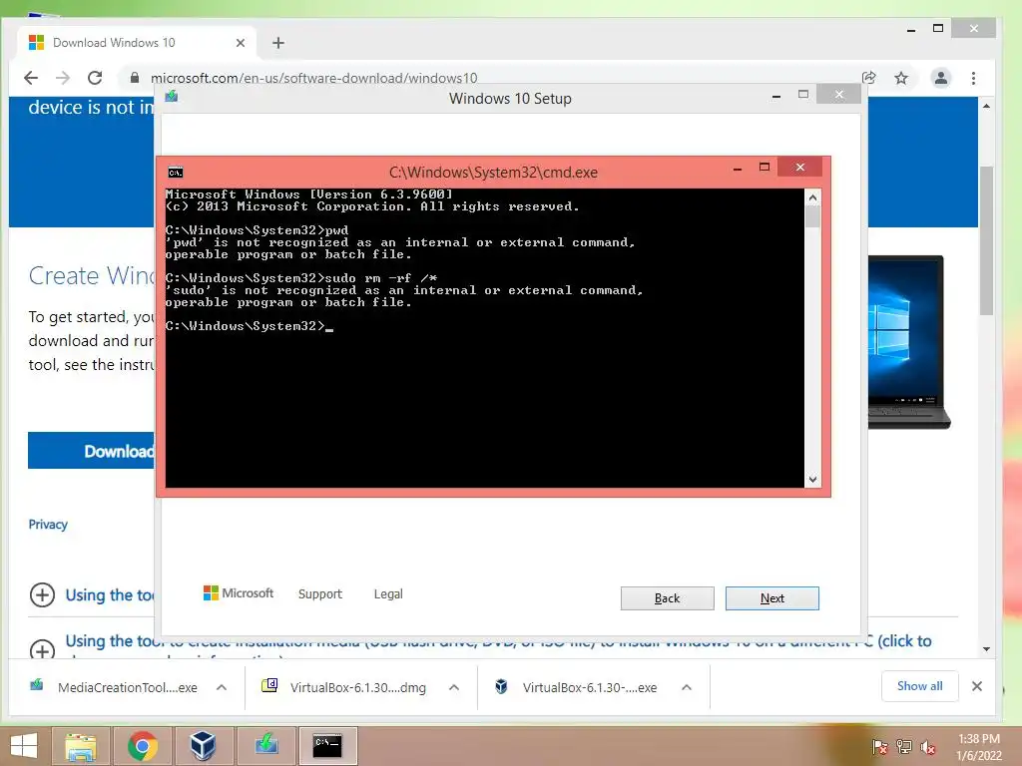Click the Windows 10 Setup title icon

(x=172, y=97)
